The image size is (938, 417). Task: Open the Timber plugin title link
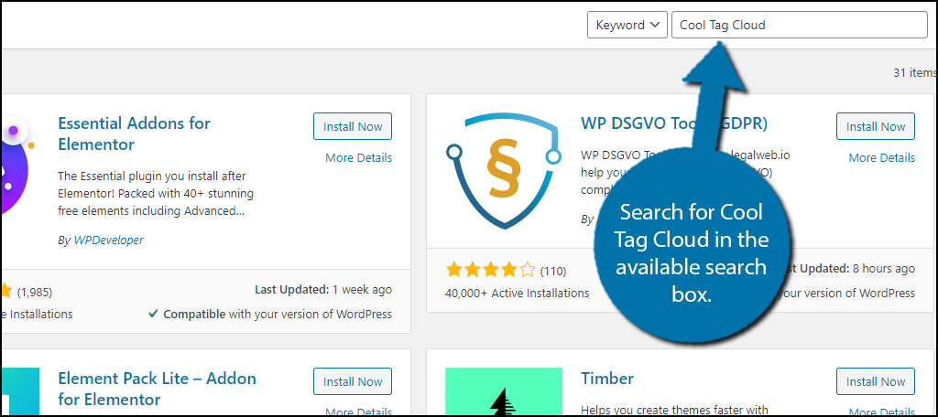point(606,379)
